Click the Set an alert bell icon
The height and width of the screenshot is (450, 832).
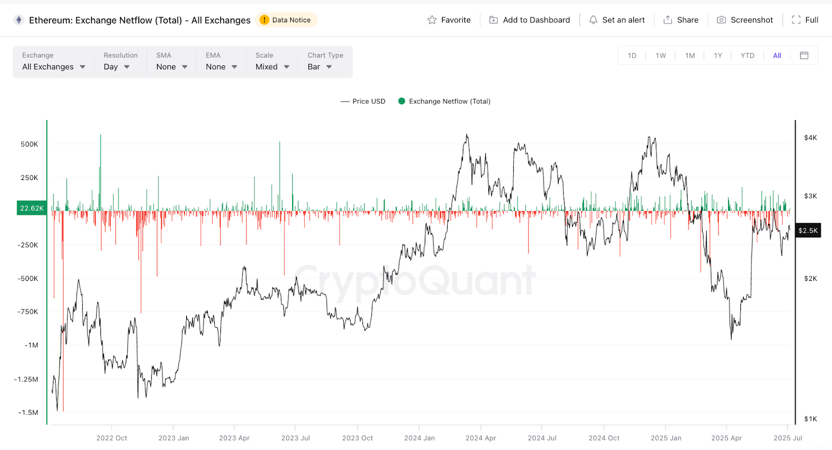[x=593, y=20]
